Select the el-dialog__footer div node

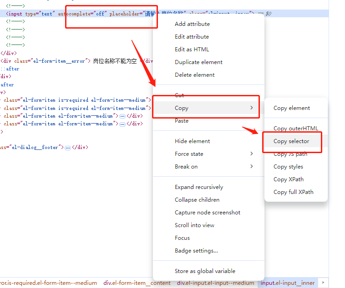44,147
